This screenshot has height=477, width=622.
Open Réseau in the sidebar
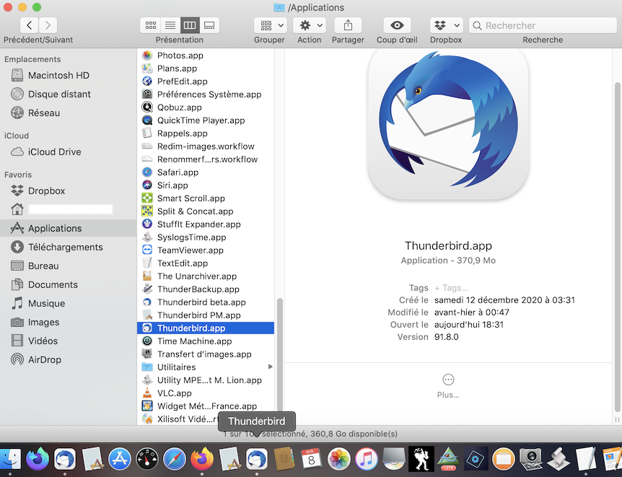coord(69,113)
